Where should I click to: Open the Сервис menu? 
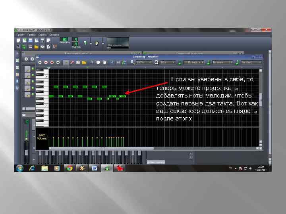[43, 34]
